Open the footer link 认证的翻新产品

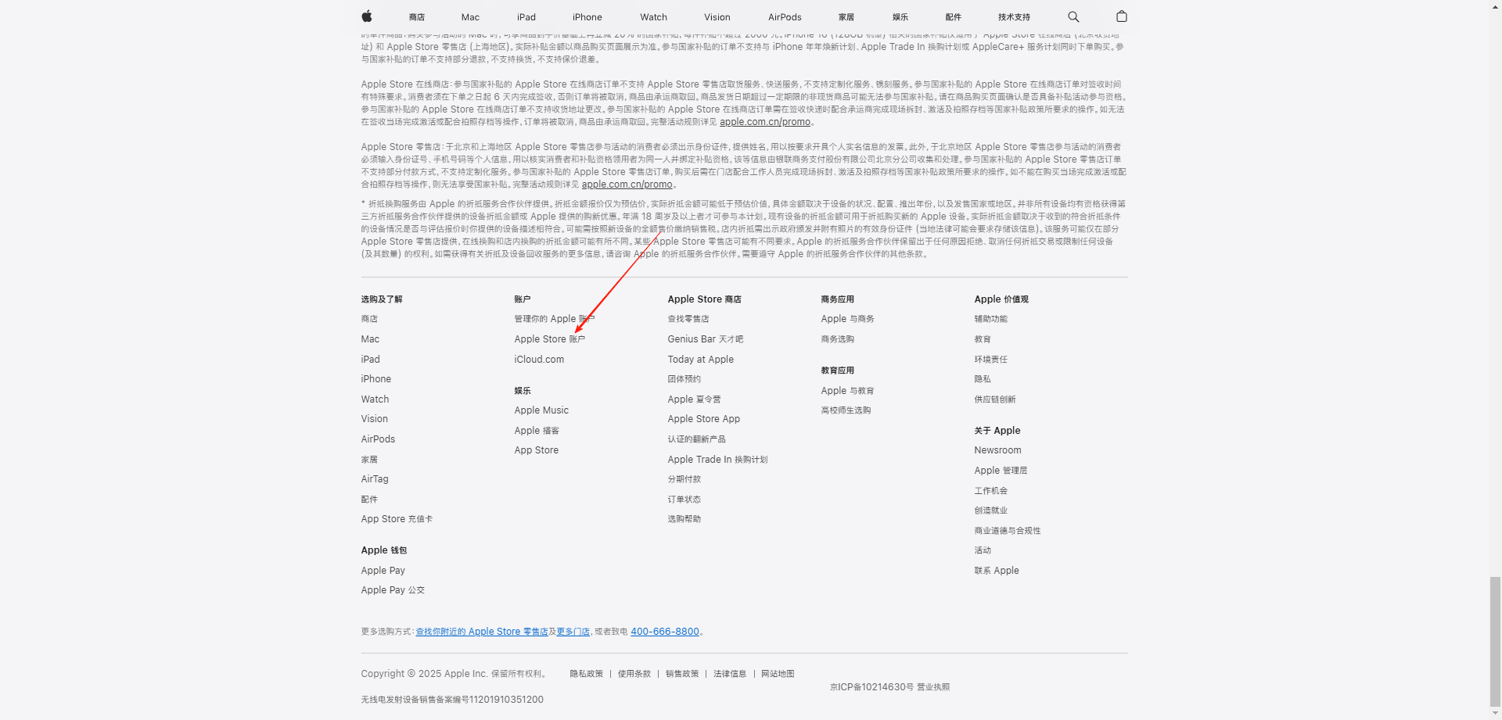click(x=696, y=439)
